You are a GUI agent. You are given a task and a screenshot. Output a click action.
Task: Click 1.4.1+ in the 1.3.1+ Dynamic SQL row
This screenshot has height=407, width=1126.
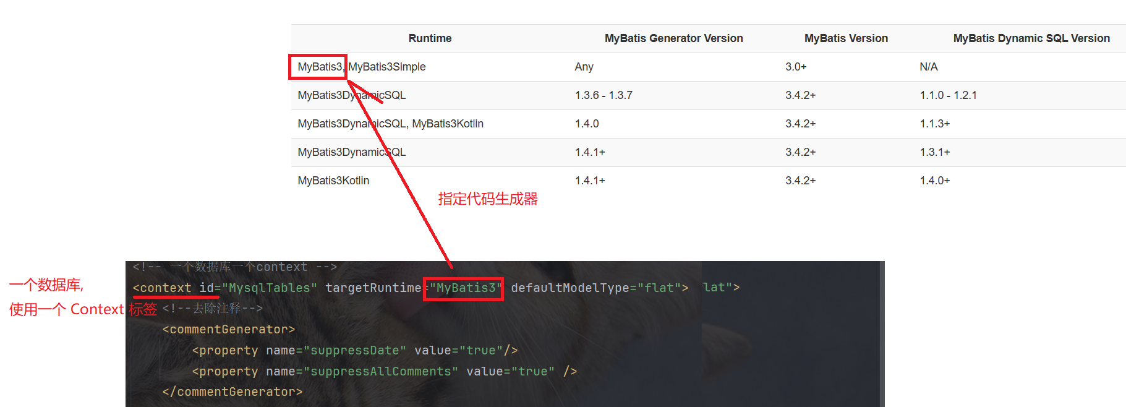coord(590,152)
